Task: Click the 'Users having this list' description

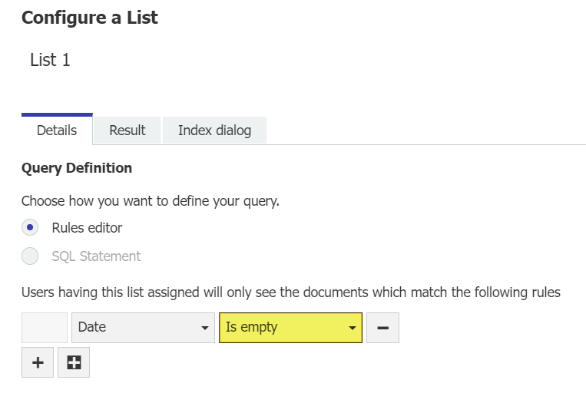Action: 290,292
